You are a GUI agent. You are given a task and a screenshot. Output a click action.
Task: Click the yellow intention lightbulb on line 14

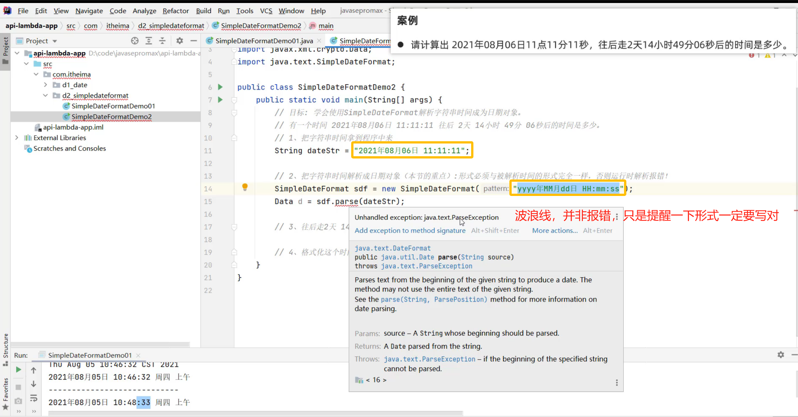[x=245, y=187]
